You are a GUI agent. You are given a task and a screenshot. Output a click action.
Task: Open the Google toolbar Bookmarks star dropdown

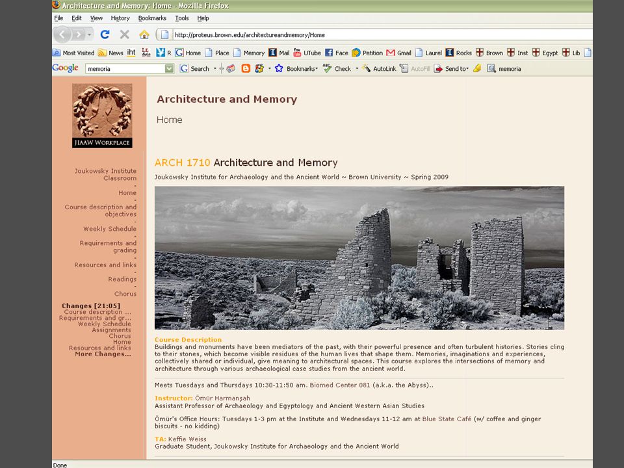(296, 68)
